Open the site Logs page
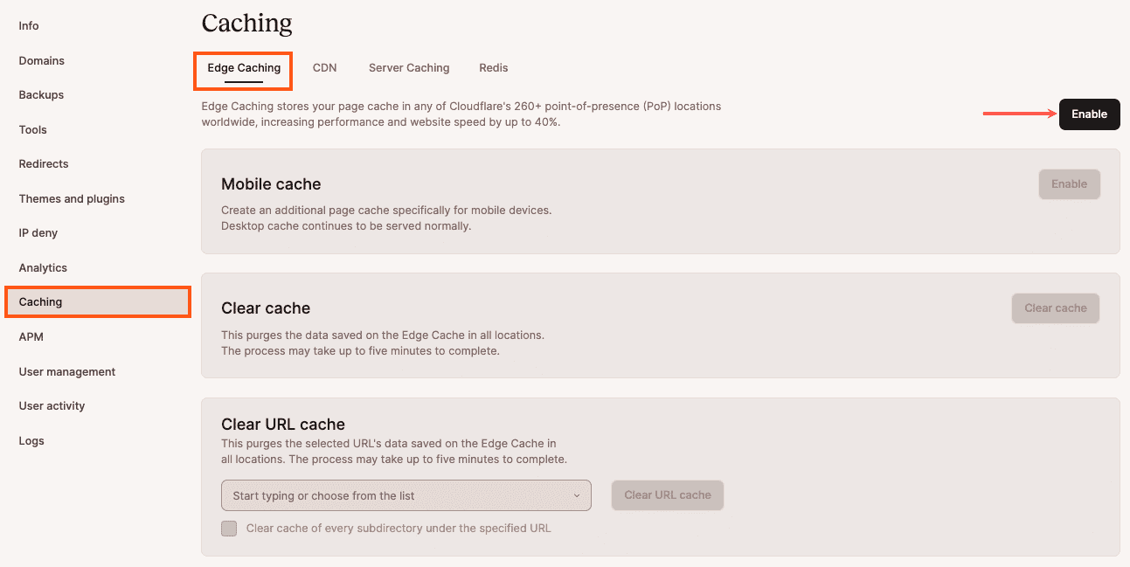Image resolution: width=1130 pixels, height=567 pixels. 31,440
